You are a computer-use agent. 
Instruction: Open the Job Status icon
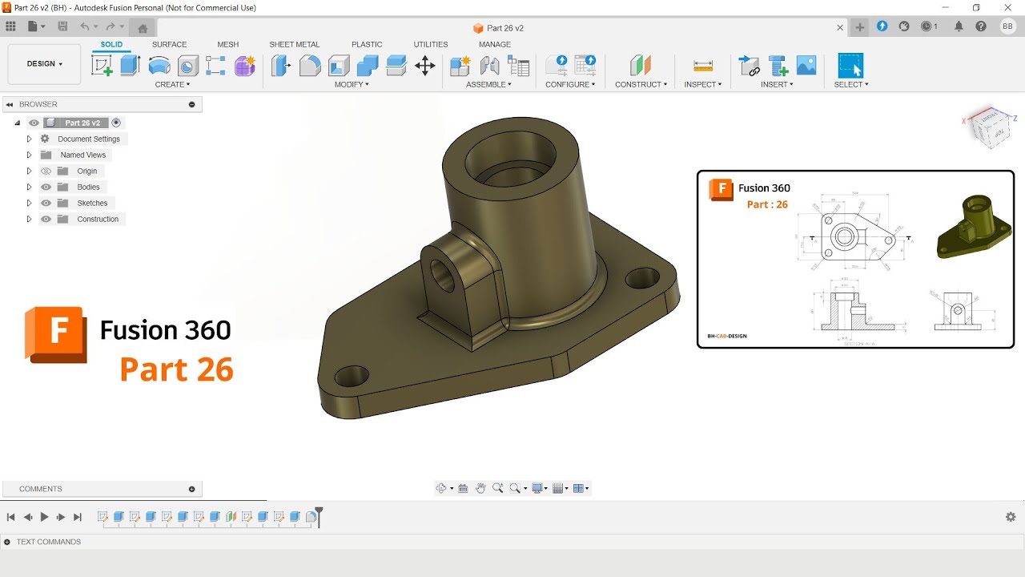[928, 26]
